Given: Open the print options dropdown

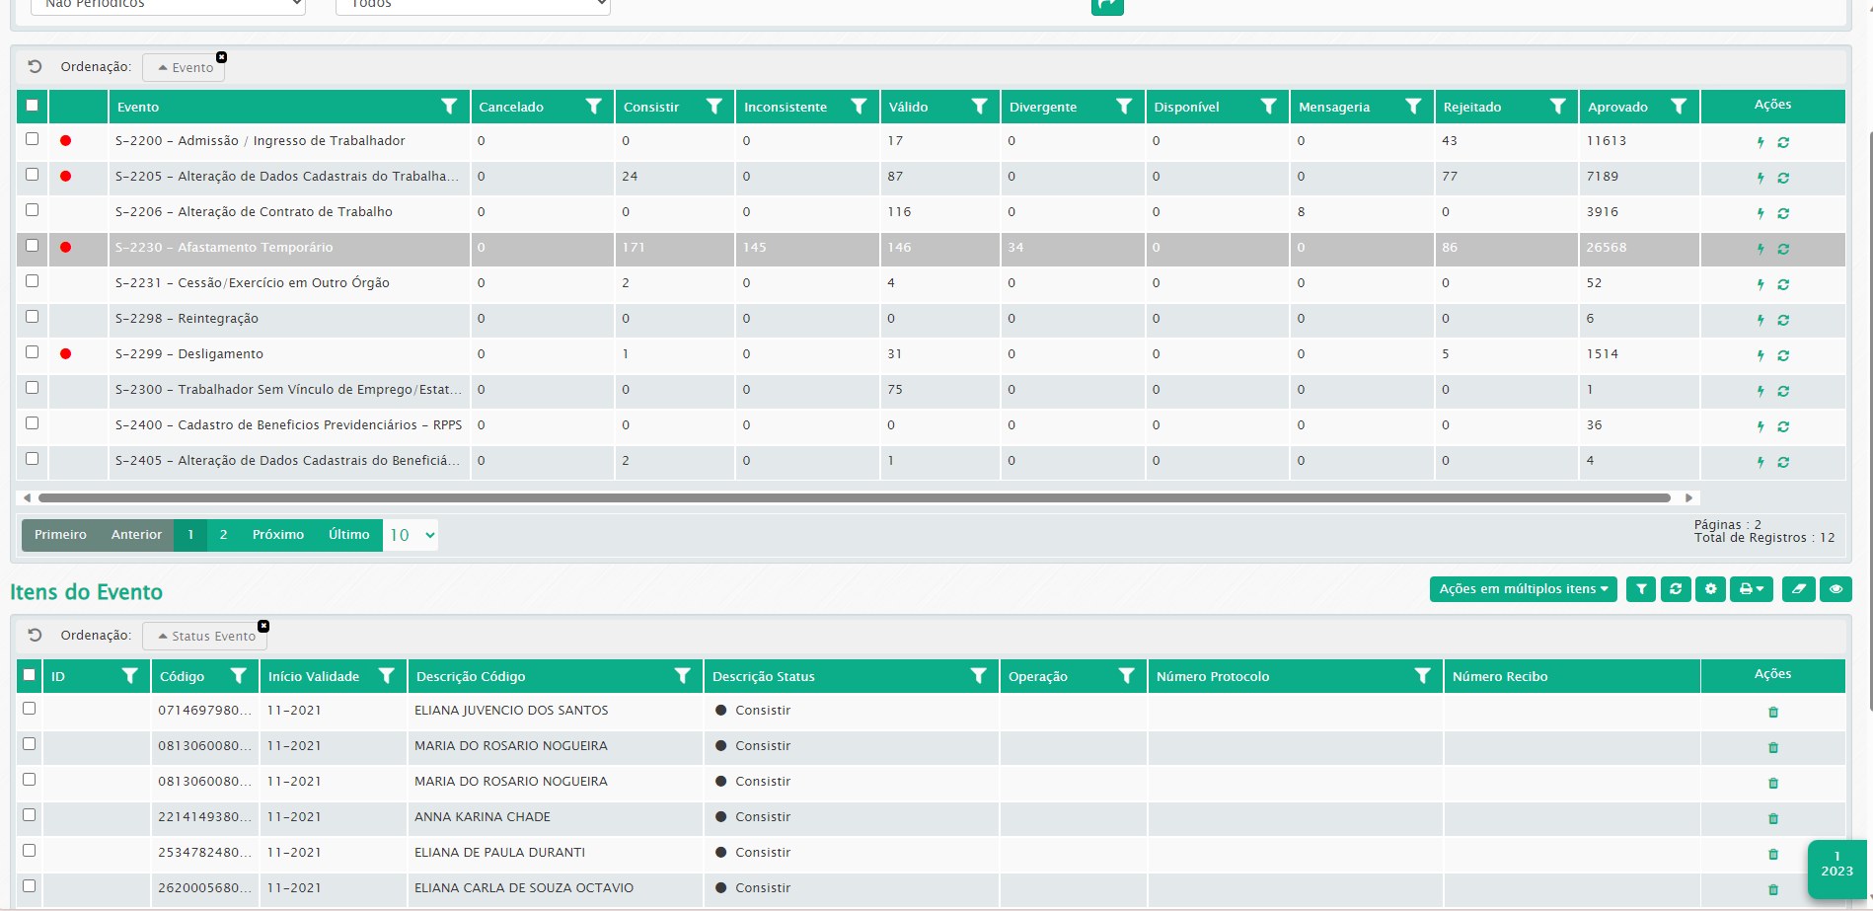Looking at the screenshot, I should coord(1752,589).
